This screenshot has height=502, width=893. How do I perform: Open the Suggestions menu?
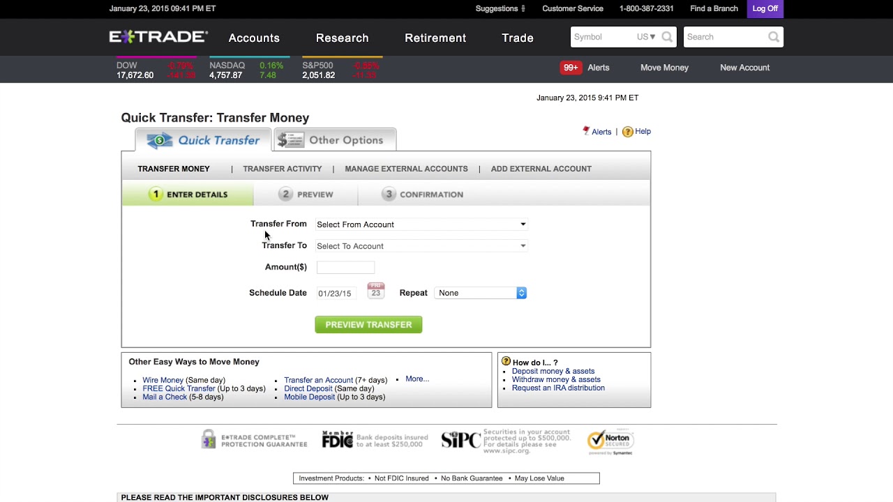click(x=500, y=8)
